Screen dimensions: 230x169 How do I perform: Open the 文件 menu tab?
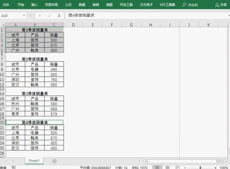(6, 5)
